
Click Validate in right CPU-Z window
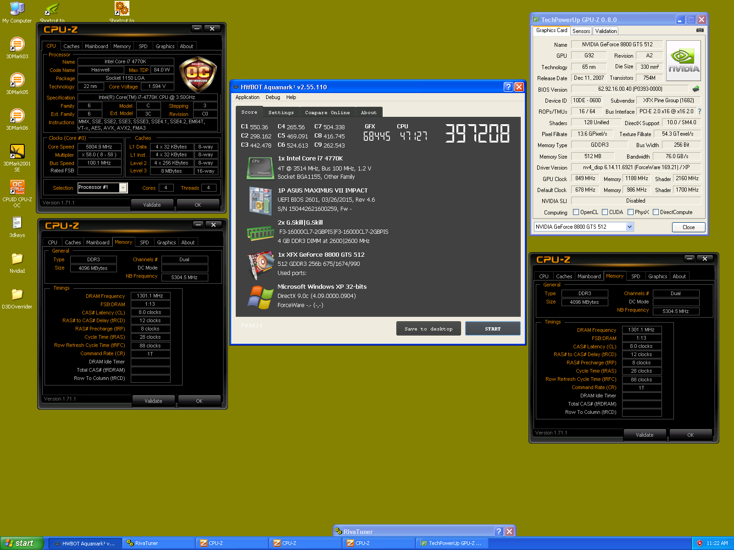click(x=645, y=435)
